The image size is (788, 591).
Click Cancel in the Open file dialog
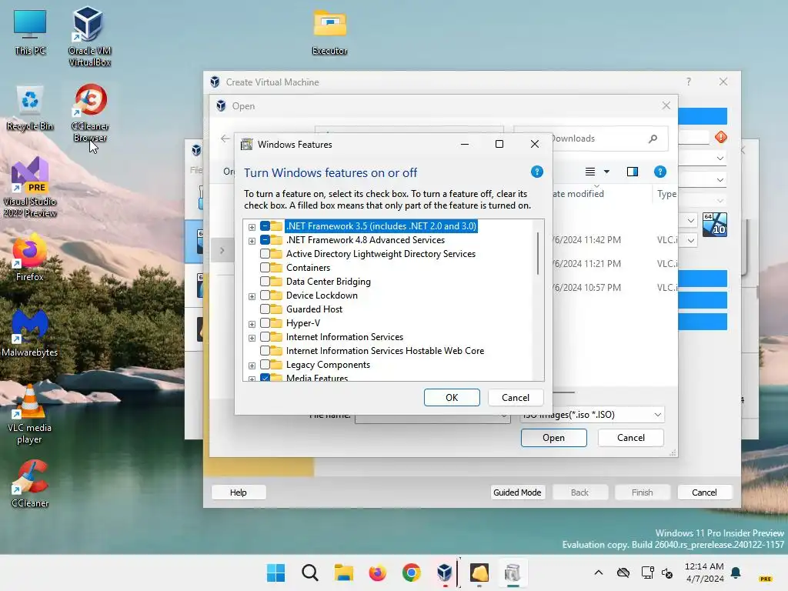[631, 438]
